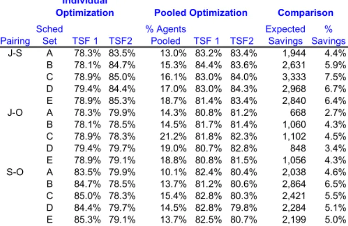Select the Expected Savings column header
This screenshot has width=348, height=226.
pyautogui.click(x=285, y=35)
